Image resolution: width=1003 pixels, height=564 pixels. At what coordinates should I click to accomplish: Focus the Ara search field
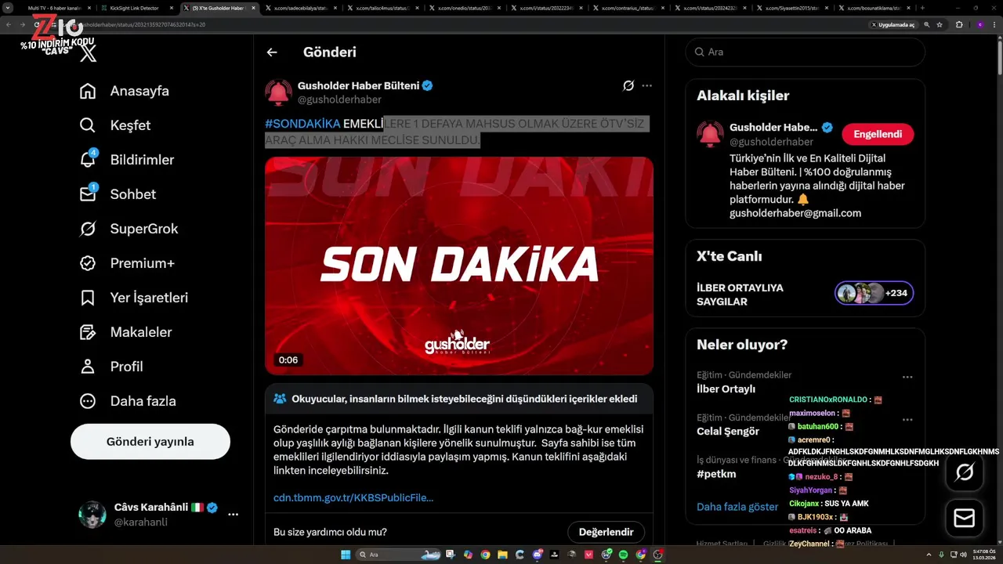tap(805, 52)
